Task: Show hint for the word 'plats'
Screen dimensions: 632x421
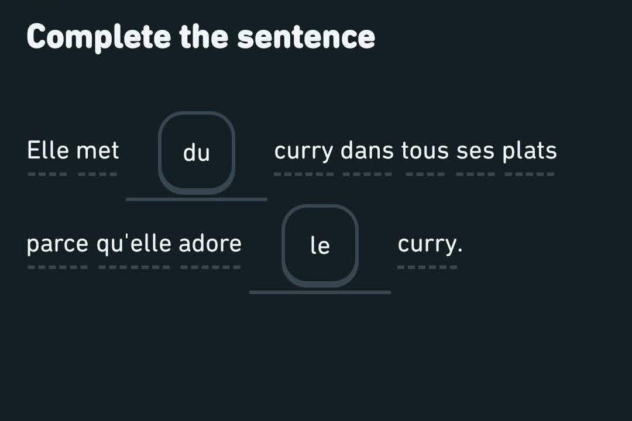Action: pos(530,151)
